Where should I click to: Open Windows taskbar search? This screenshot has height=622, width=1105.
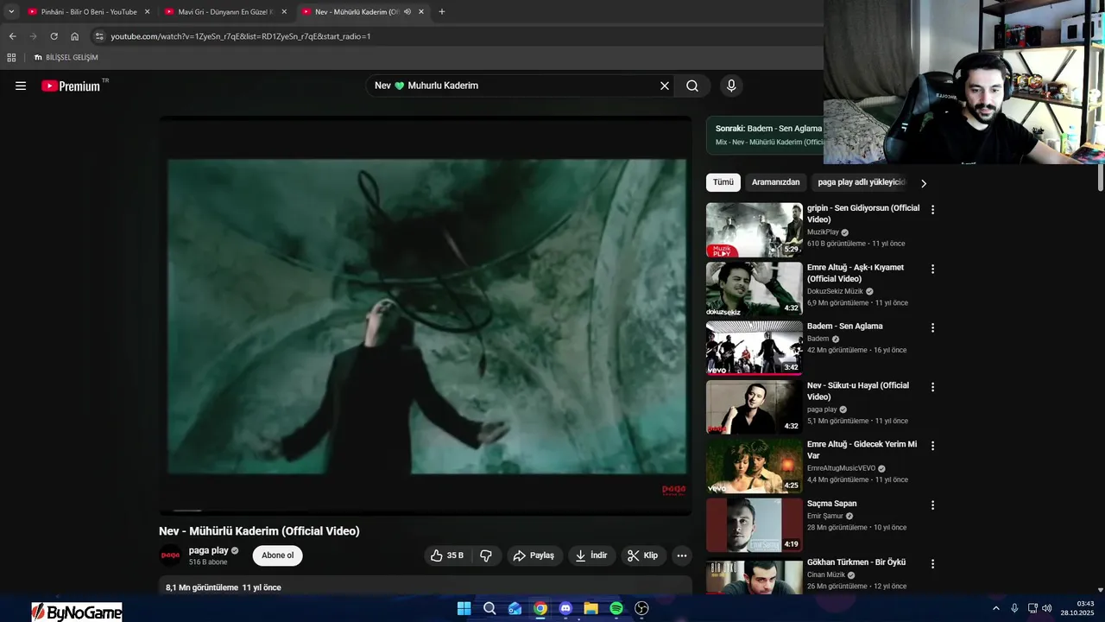489,608
